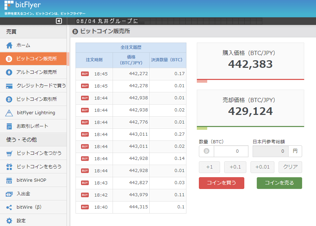This screenshot has height=226, width=316.
Task: Click the grey Bitcoin icon in quantity field
Action: tap(207, 151)
